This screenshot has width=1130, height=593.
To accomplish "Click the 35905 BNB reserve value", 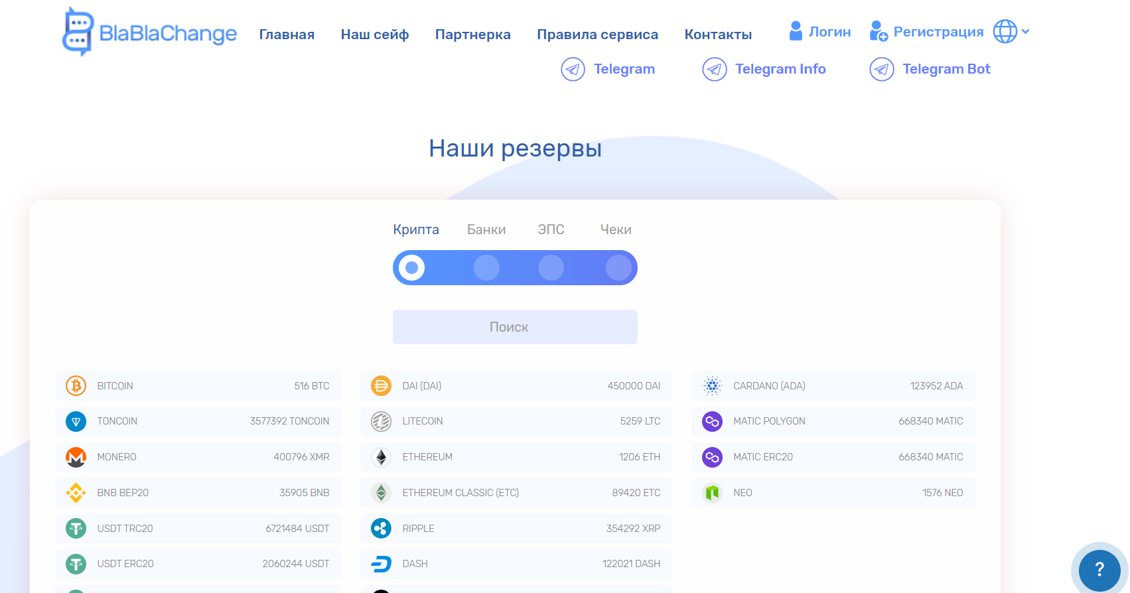I will coord(305,493).
